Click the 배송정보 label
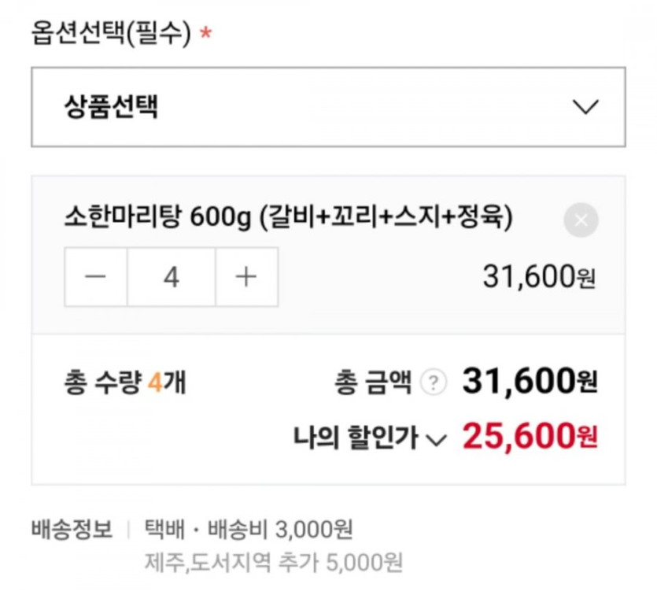Screen dimensions: 657x595 tap(72, 528)
